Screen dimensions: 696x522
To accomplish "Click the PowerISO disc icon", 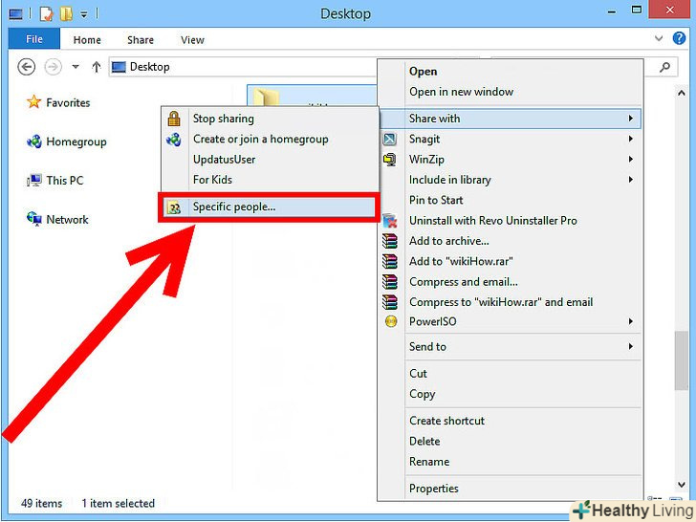I will pos(391,321).
